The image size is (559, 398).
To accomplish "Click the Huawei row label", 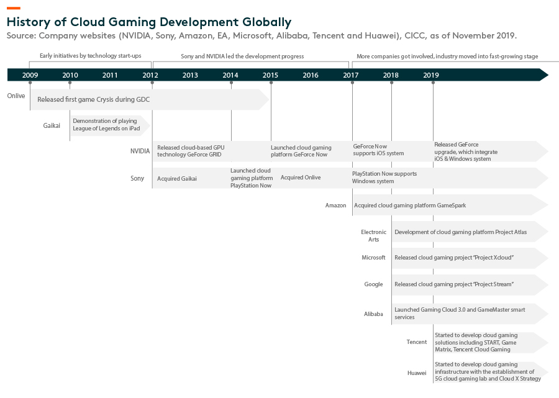I will pos(417,373).
